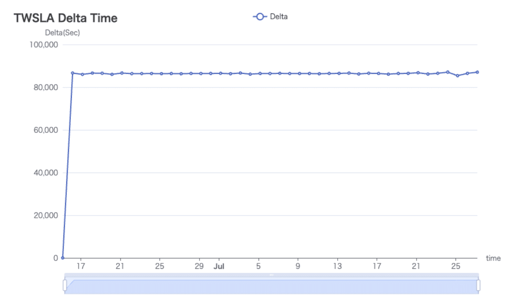Click the '40,000' y-axis value
531x304 pixels.
click(46, 172)
